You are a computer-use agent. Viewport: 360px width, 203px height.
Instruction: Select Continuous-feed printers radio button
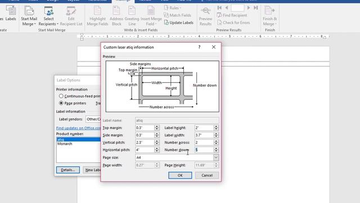point(61,96)
